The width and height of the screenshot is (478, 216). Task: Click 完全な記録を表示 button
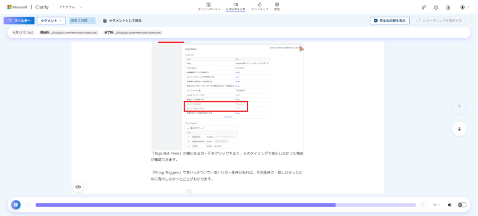(x=389, y=20)
